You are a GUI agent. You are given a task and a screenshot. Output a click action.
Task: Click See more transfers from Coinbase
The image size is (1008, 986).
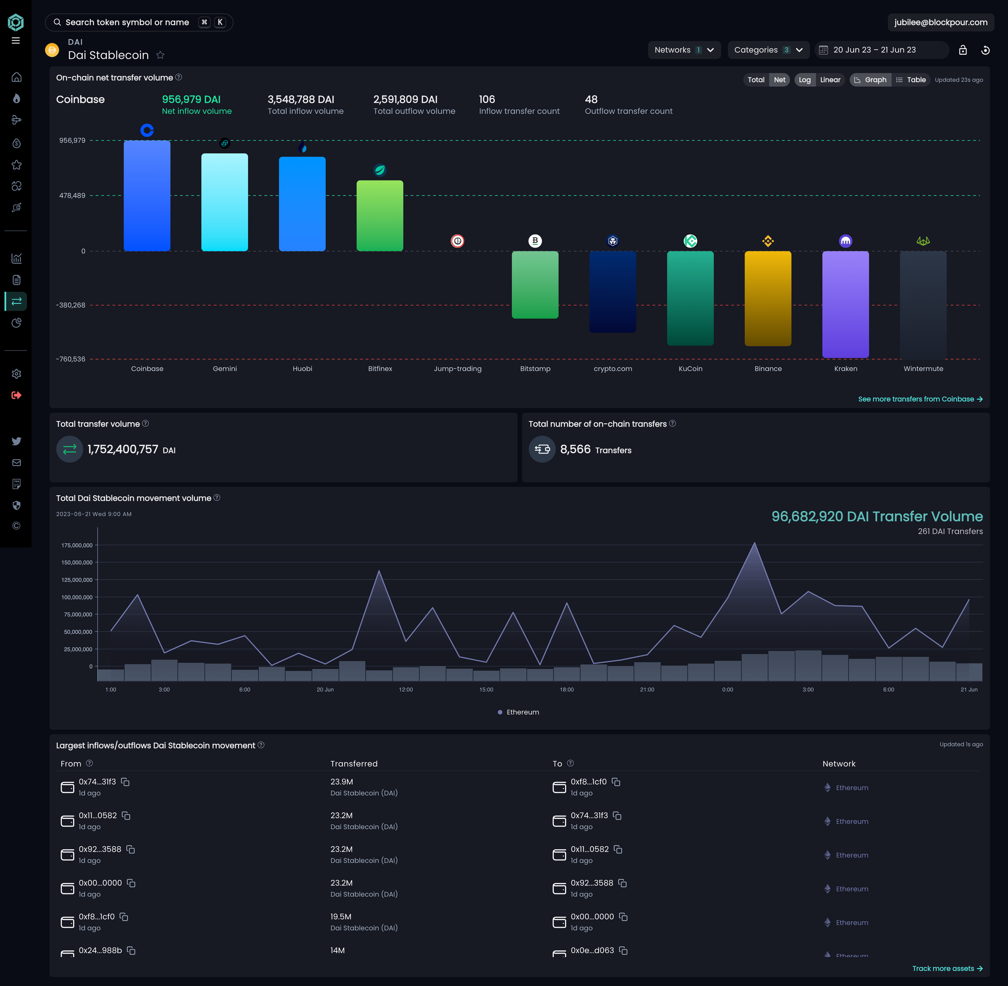pyautogui.click(x=920, y=399)
